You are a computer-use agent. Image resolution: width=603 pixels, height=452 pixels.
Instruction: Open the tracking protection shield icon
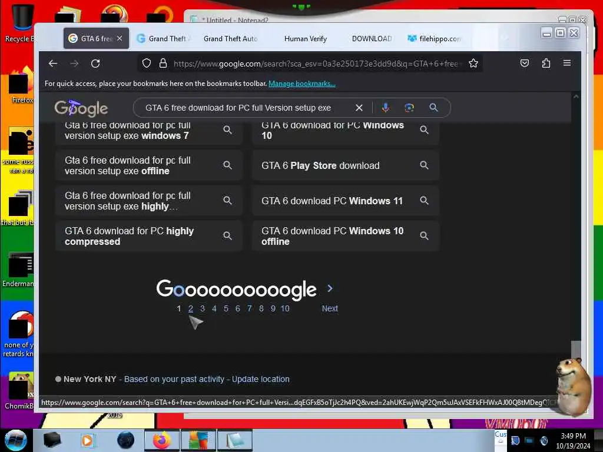(146, 64)
